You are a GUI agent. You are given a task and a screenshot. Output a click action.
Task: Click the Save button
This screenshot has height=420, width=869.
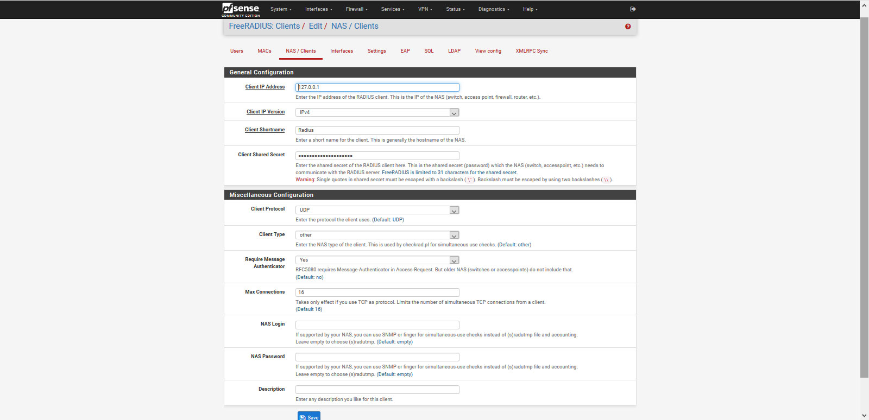(x=309, y=416)
